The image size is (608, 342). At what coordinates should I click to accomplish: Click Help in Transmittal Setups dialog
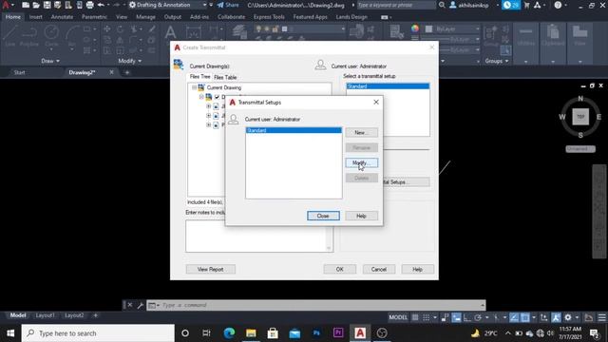click(x=361, y=216)
